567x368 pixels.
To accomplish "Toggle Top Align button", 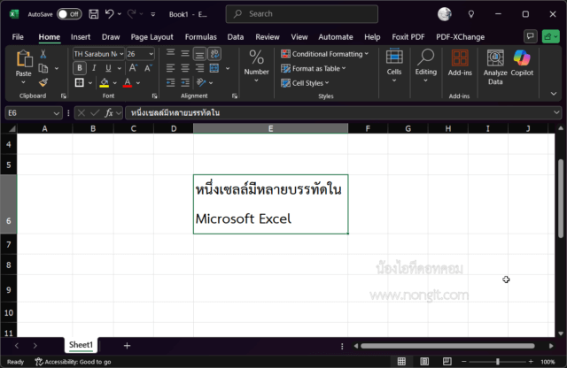I will (170, 53).
